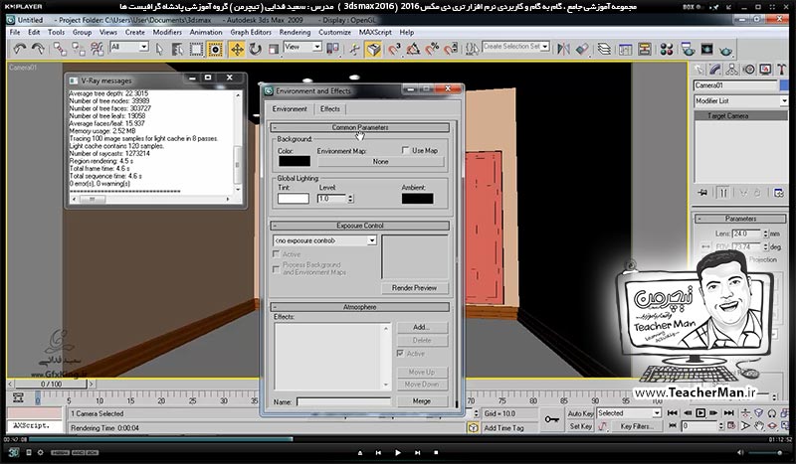Toggle the Auto Key button
Screen dimensions: 796x464
click(580, 413)
